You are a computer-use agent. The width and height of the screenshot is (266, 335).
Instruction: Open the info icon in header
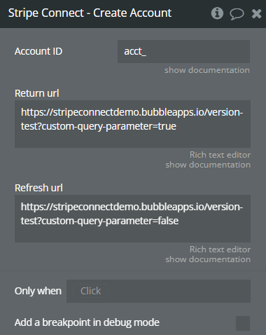pyautogui.click(x=217, y=13)
